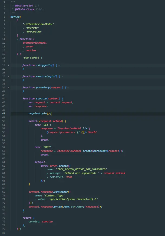Expand the folded requireLogin function

pos(8,76)
